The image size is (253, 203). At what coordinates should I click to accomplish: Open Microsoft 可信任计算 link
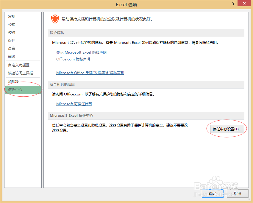[x=74, y=104]
